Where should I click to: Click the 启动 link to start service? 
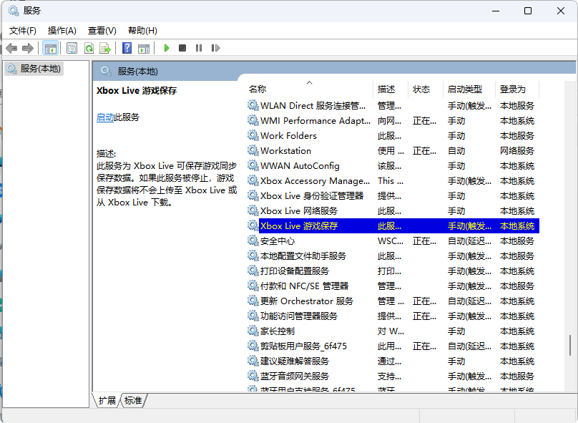(104, 117)
